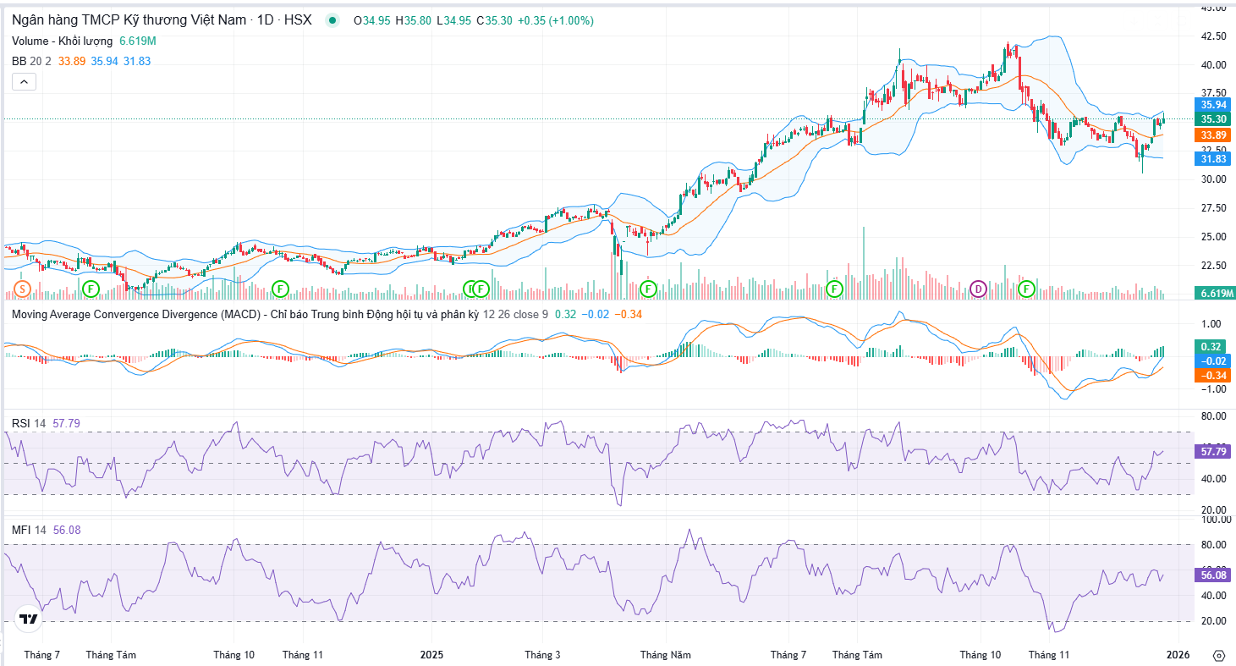Click the 2025 label on time axis
The width and height of the screenshot is (1236, 666).
click(x=431, y=655)
